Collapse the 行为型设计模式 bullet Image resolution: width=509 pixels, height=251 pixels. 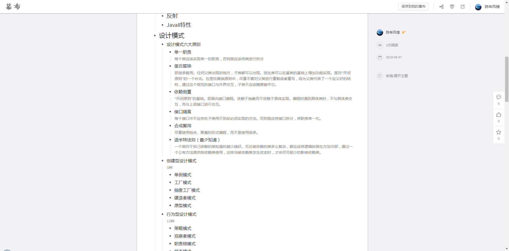163,214
